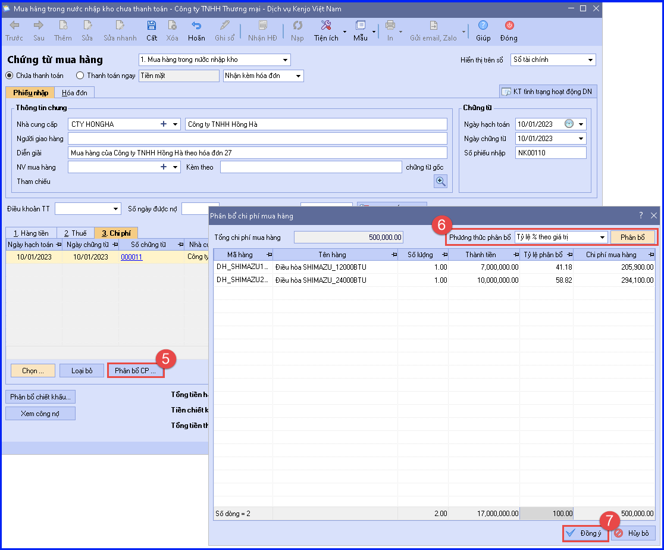Switch to the Phiếu nhập tab

[30, 92]
